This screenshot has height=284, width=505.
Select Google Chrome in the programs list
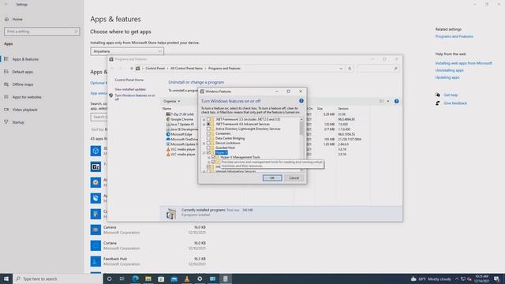click(x=182, y=119)
